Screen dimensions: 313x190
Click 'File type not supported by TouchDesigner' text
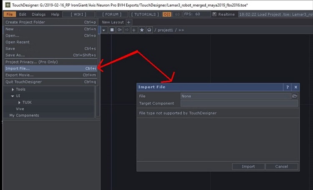(x=178, y=113)
